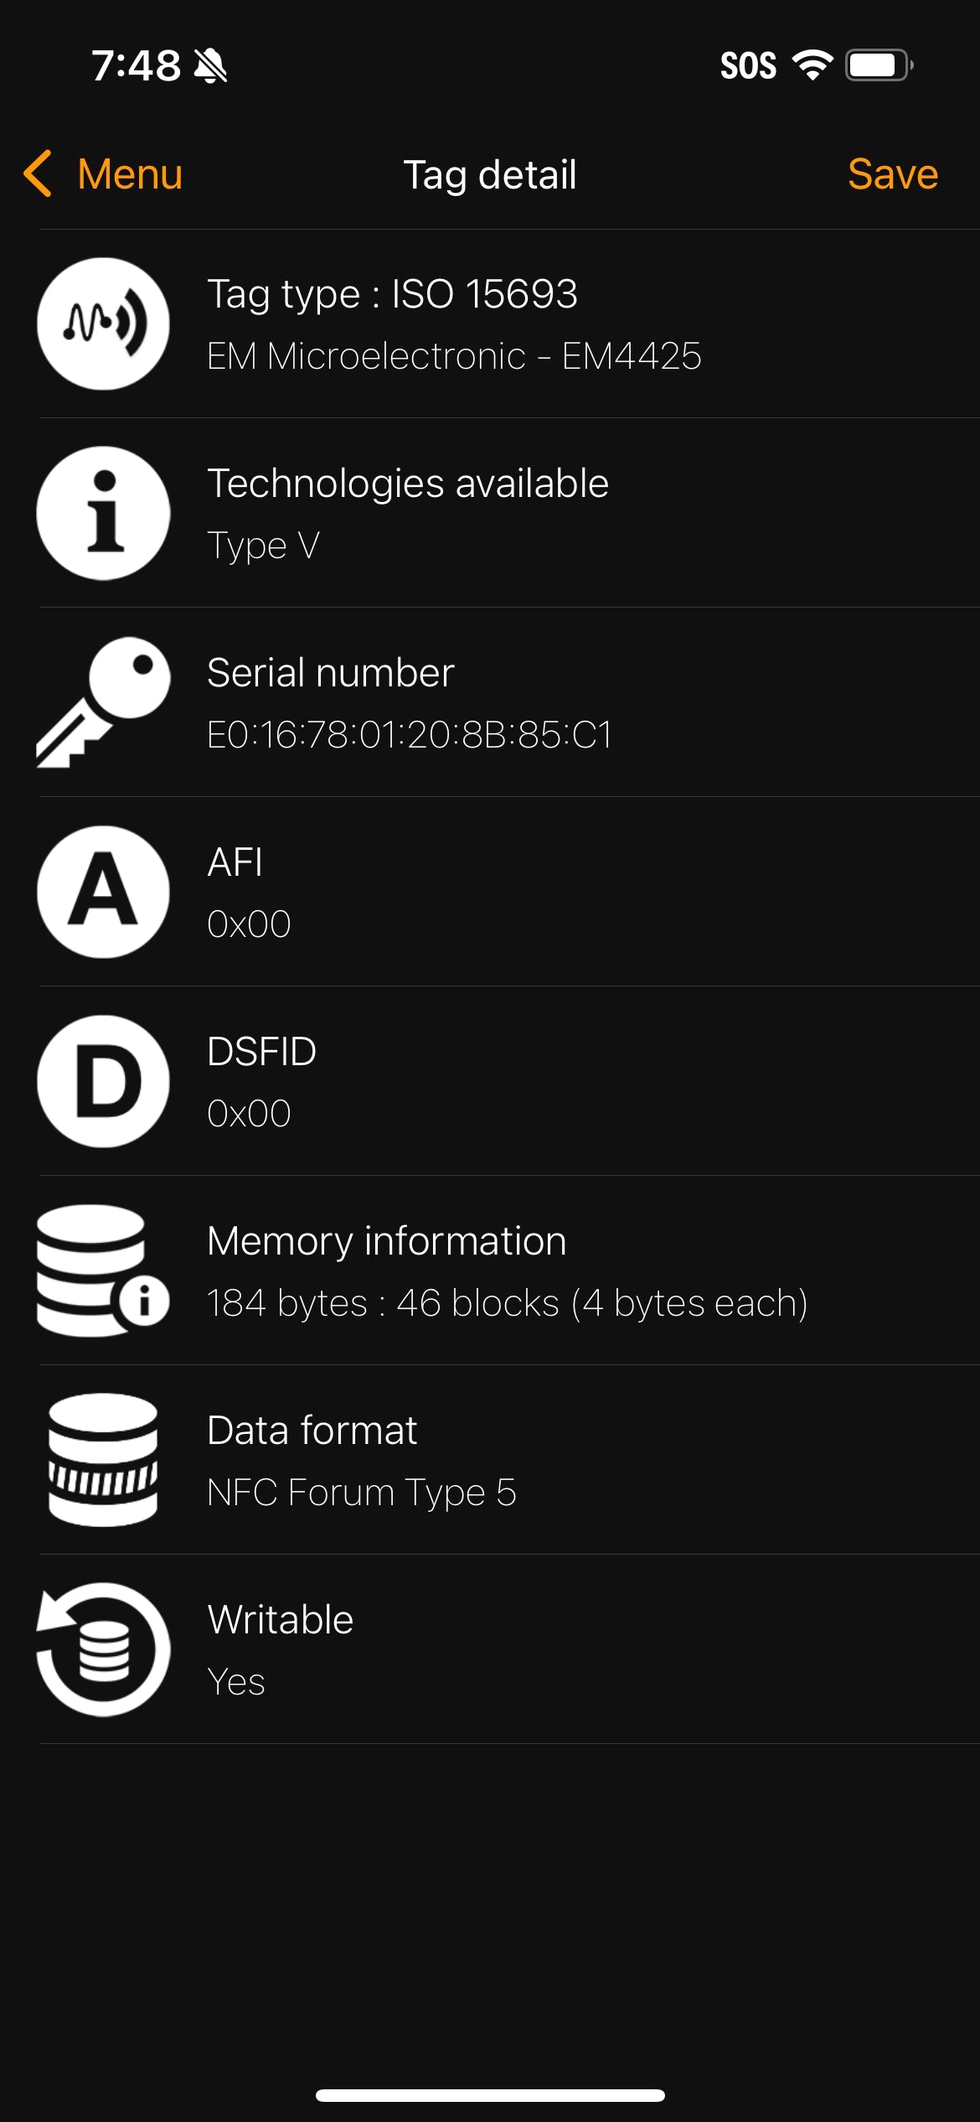Tap the Data format database icon
This screenshot has height=2122, width=980.
pyautogui.click(x=103, y=1460)
